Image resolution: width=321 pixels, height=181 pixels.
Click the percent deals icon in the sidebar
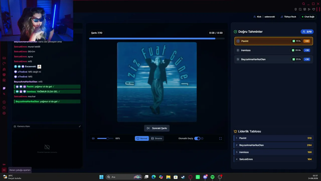click(x=4, y=94)
